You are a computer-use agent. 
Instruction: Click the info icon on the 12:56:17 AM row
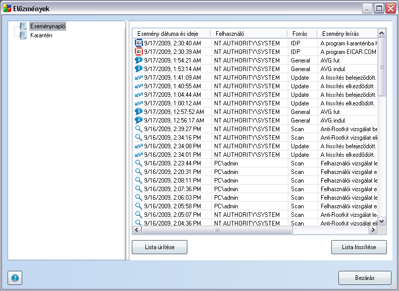pyautogui.click(x=139, y=120)
